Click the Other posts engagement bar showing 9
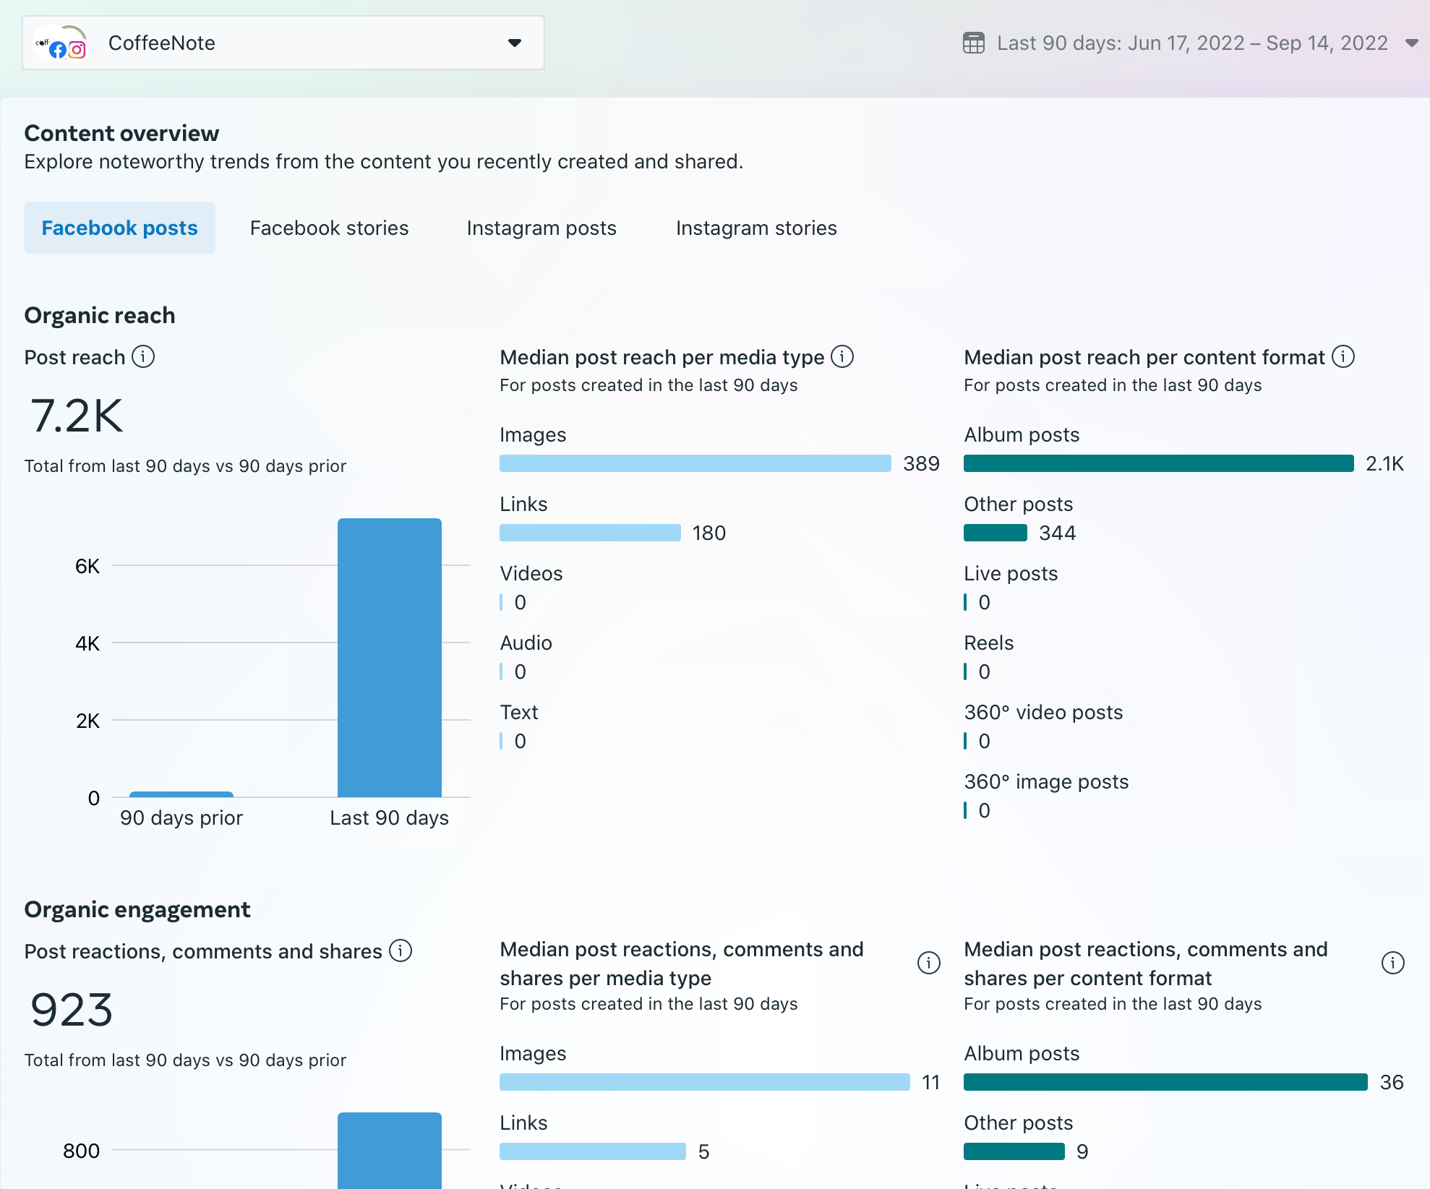The image size is (1430, 1189). tap(1014, 1151)
